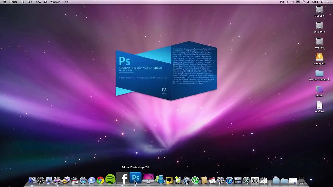The width and height of the screenshot is (333, 187).
Task: Open the Trash in the Dock
Action: point(301,180)
